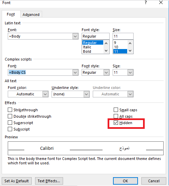Image resolution: width=169 pixels, height=186 pixels.
Task: Click the up arrow in Font style list
Action: click(106, 43)
